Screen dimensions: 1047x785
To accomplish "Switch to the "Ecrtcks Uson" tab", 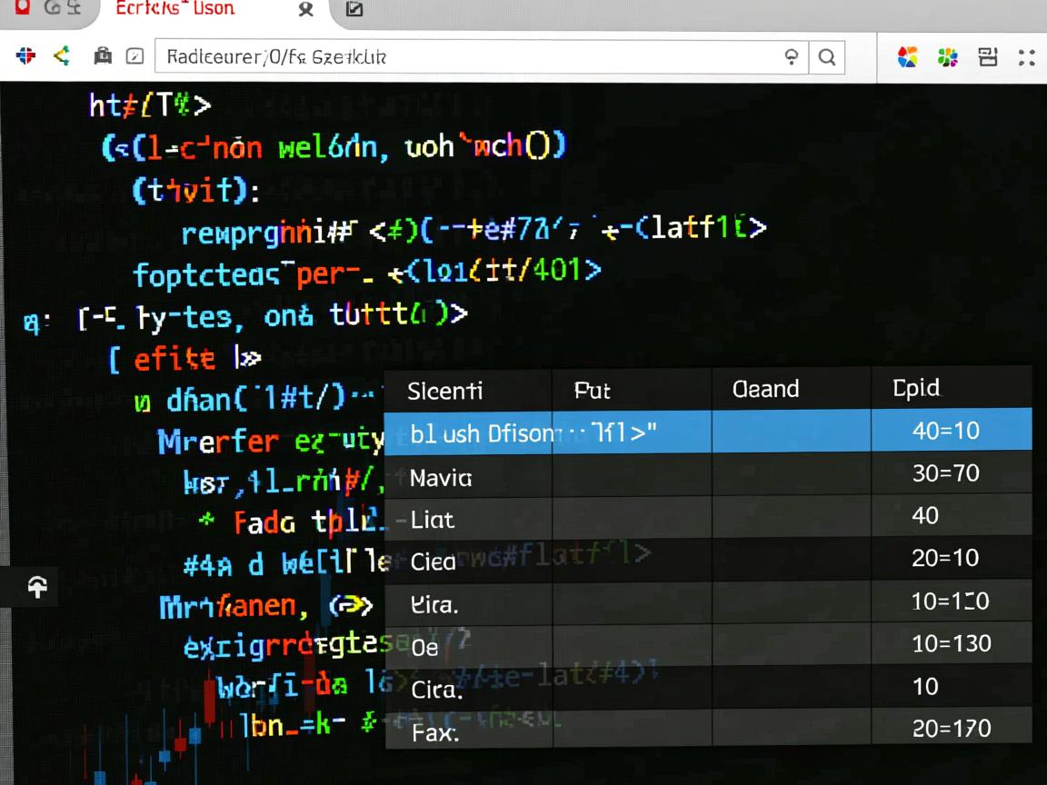I will pos(174,9).
